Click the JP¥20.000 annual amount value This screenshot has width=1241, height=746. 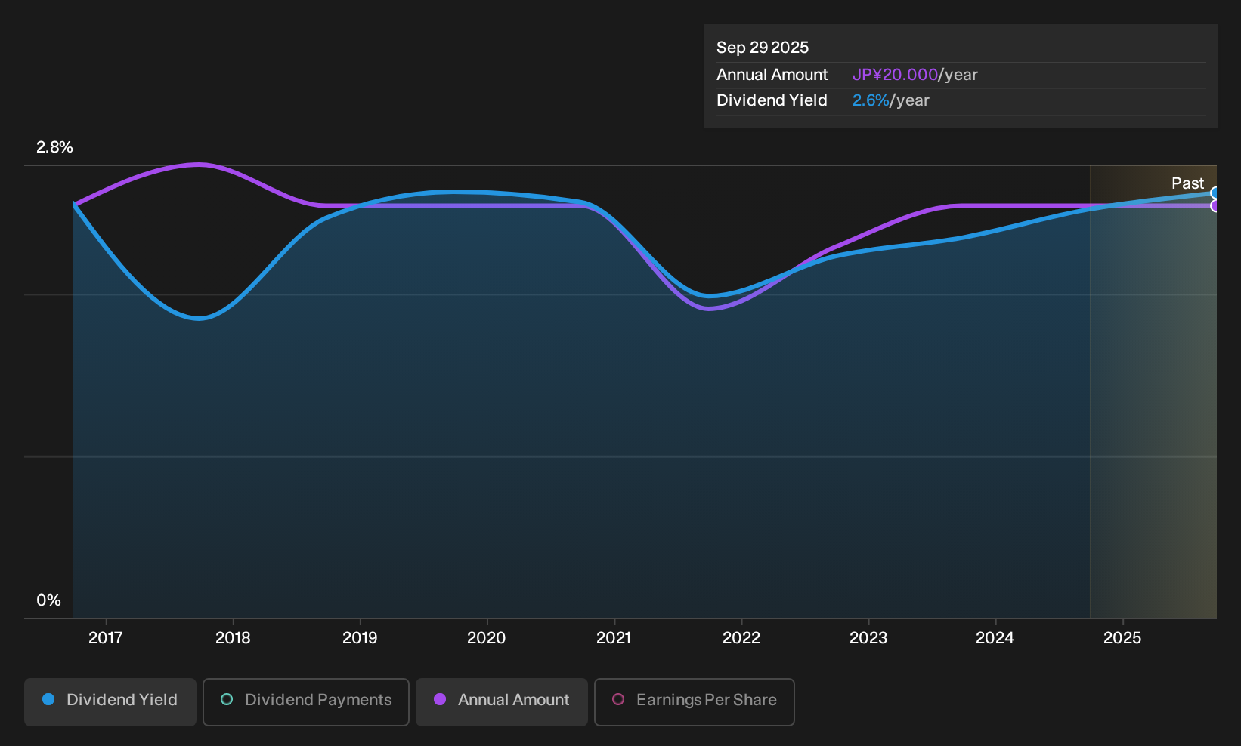tap(895, 75)
